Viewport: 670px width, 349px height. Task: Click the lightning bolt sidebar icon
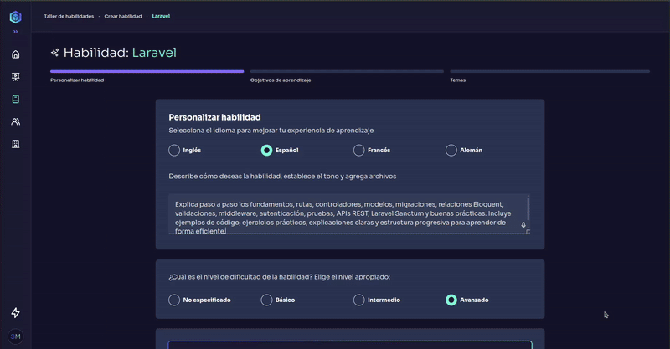pos(15,313)
